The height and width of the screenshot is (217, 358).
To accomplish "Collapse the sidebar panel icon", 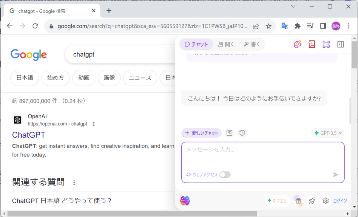I will point(340,44).
